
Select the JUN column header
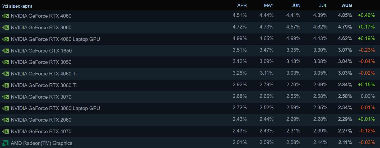coord(296,5)
